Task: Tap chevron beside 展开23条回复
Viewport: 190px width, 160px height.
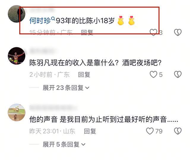Action: tap(87, 88)
